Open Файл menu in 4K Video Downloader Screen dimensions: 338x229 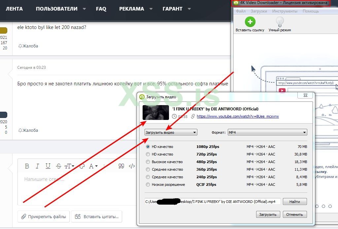point(241,11)
